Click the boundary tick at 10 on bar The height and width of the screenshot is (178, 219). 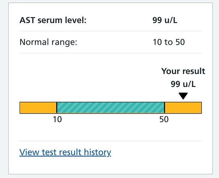(57, 108)
